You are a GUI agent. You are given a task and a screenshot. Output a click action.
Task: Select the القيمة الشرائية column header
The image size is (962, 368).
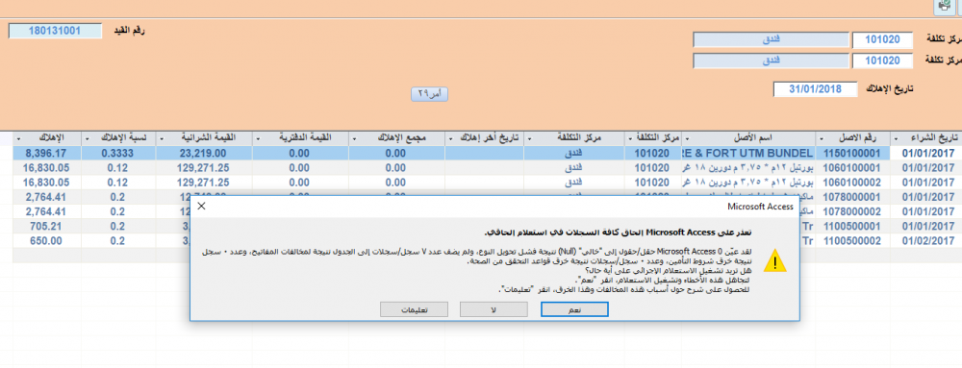[203, 137]
